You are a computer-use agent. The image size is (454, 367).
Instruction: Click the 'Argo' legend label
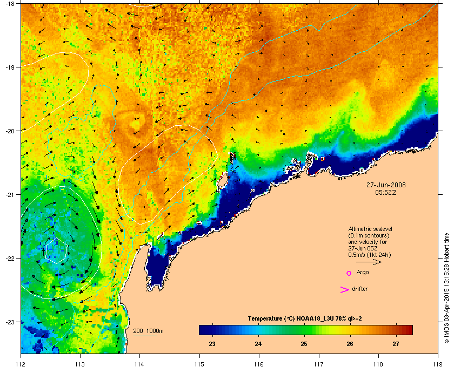click(363, 272)
